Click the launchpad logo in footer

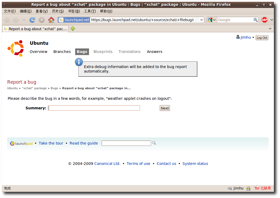[x=21, y=143]
